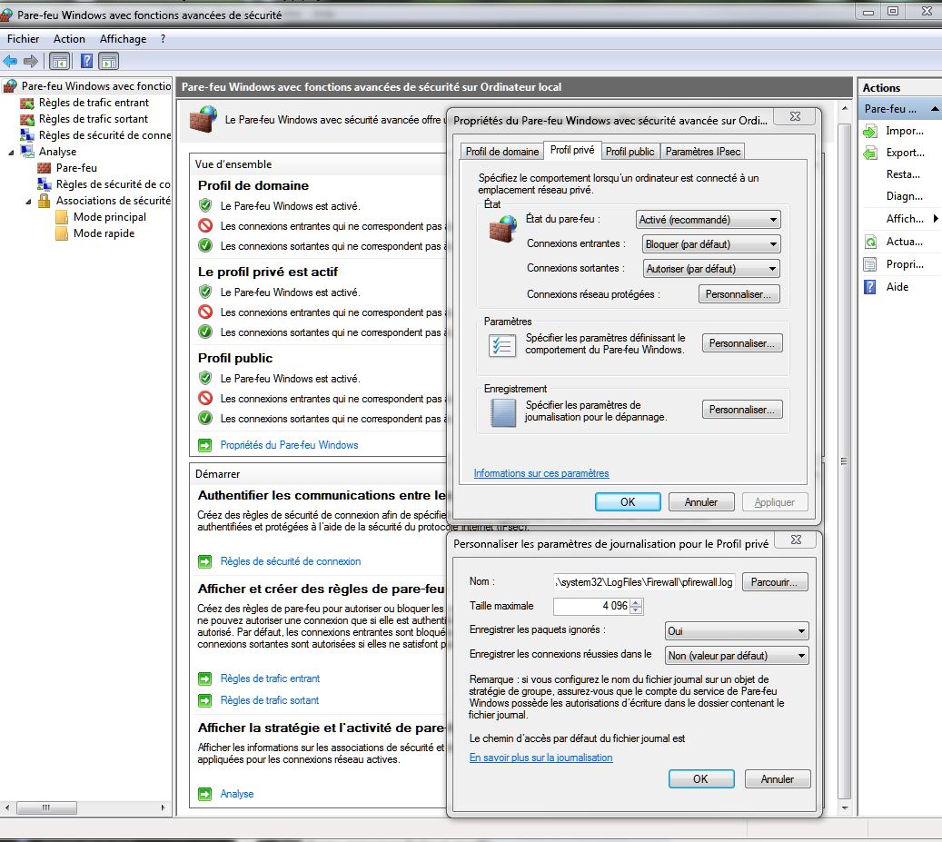
Task: Click the Importer action icon
Action: (870, 132)
